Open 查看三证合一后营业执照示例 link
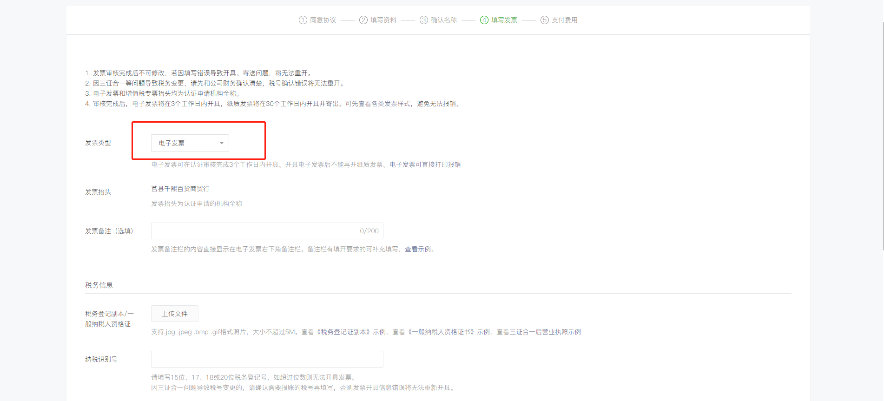 (x=539, y=332)
